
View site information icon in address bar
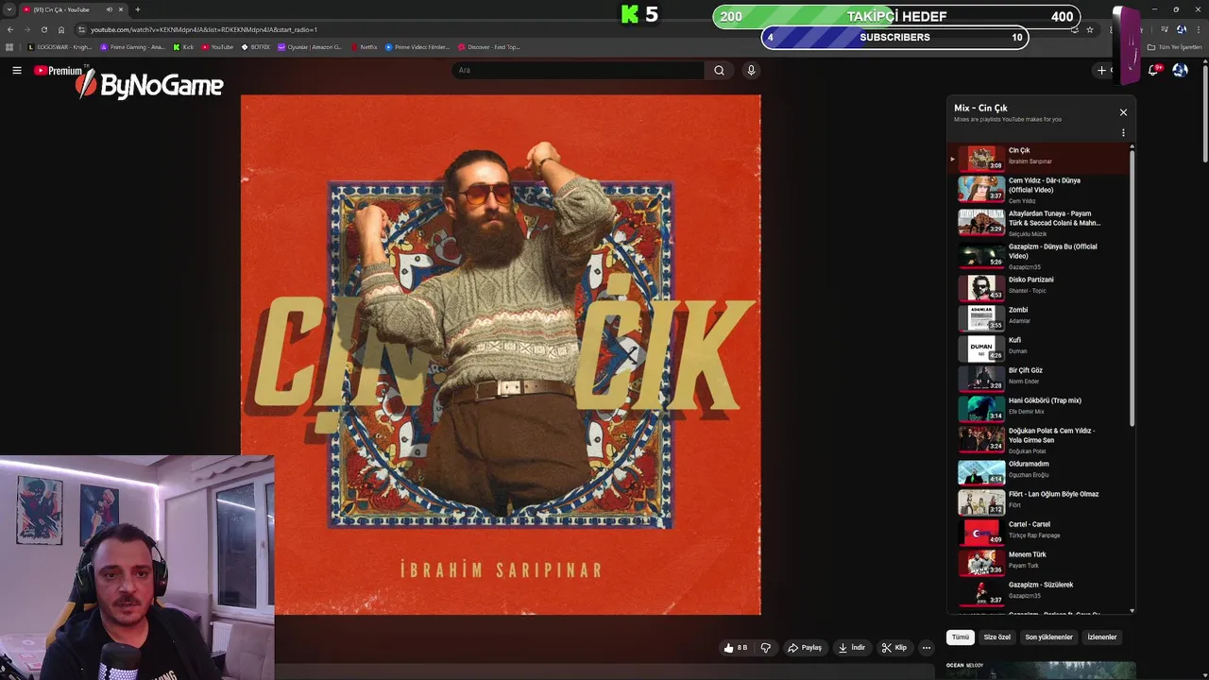pos(81,29)
